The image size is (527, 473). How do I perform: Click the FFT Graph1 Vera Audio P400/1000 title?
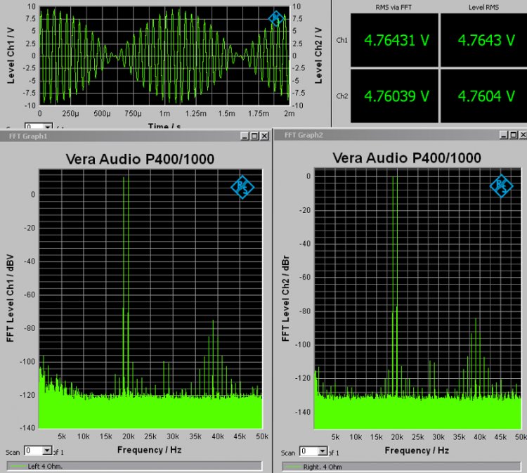coord(140,159)
